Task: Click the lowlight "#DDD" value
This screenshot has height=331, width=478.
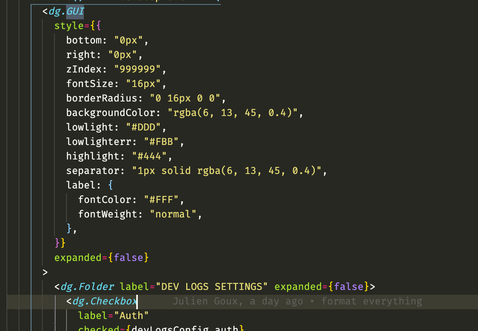Action: point(143,127)
